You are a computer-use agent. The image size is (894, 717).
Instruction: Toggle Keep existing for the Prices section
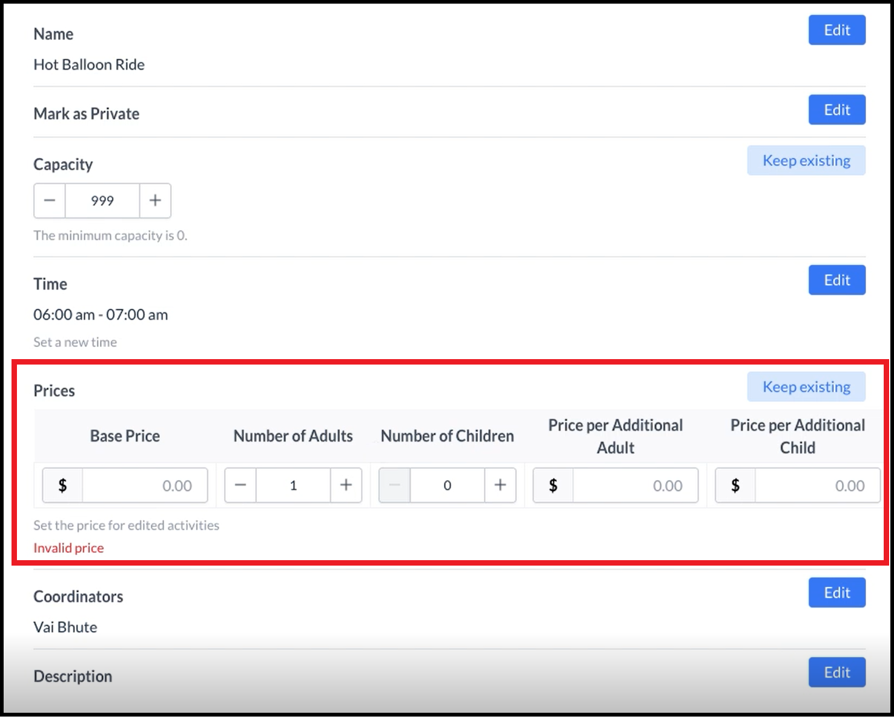pos(806,386)
